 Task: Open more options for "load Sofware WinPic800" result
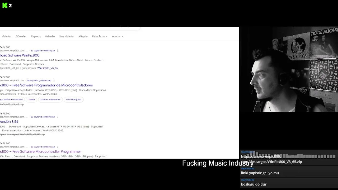(x=58, y=51)
